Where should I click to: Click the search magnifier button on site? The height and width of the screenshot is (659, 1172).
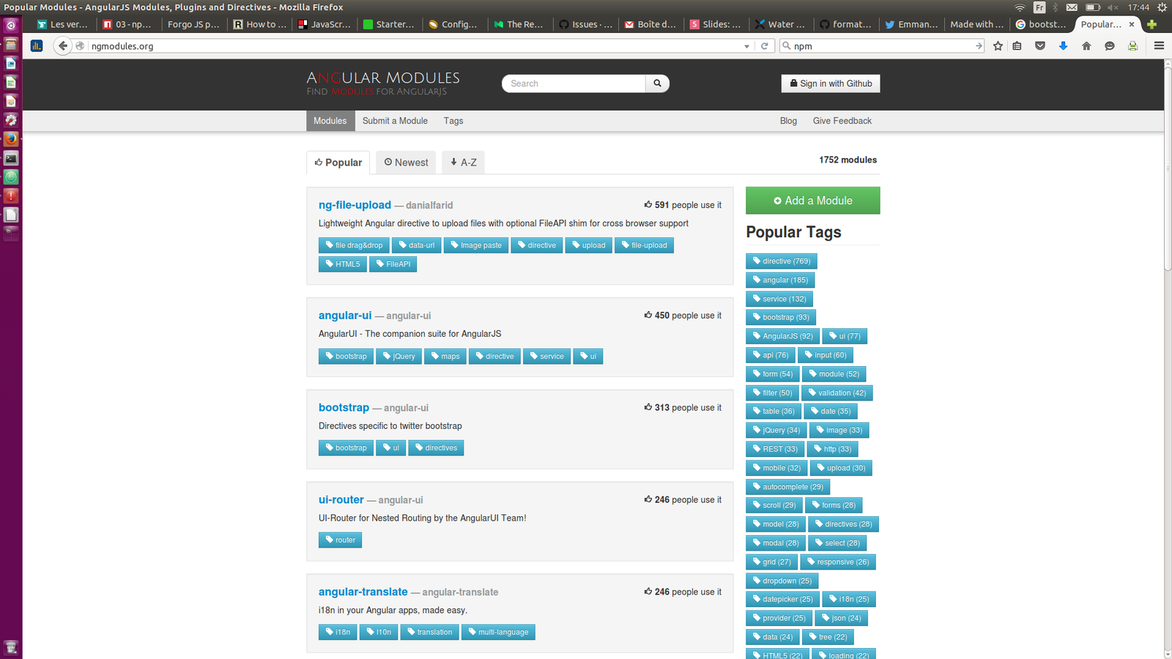[x=657, y=83]
